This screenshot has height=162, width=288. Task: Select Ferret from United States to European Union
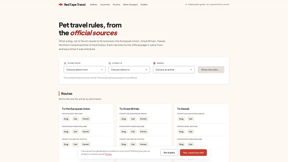click(x=85, y=144)
